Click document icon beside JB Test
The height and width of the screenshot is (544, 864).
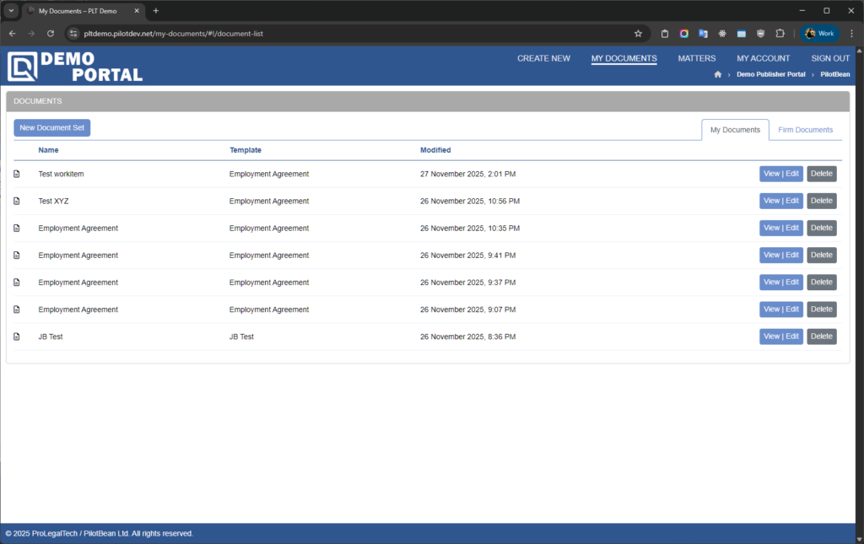(x=16, y=337)
